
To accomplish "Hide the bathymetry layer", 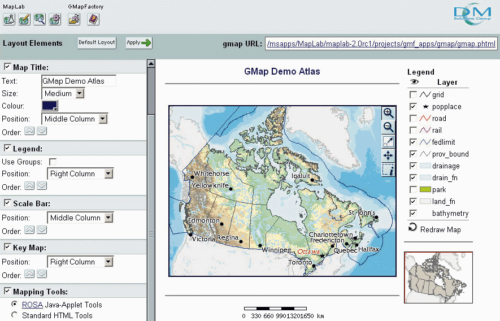I will pos(413,213).
